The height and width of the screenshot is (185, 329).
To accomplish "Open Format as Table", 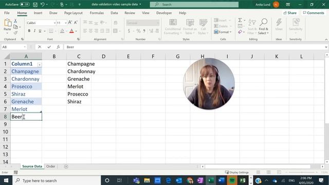I will tap(190, 27).
